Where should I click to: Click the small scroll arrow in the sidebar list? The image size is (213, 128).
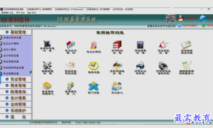click(31, 72)
